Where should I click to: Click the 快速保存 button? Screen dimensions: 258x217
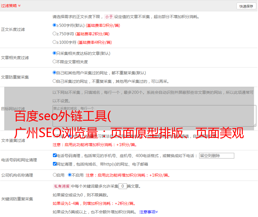pyautogui.click(x=246, y=6)
